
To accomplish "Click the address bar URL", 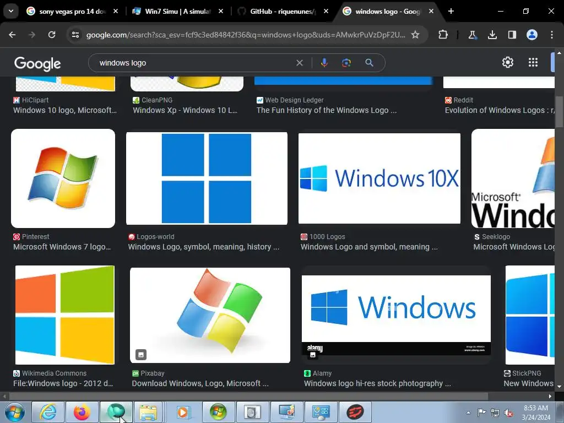I will pyautogui.click(x=246, y=35).
